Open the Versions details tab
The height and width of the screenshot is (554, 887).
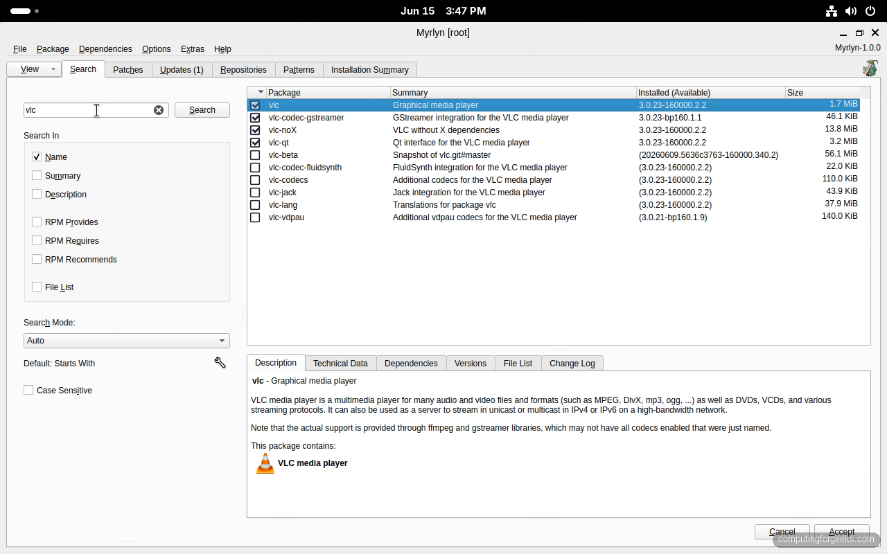[471, 364]
